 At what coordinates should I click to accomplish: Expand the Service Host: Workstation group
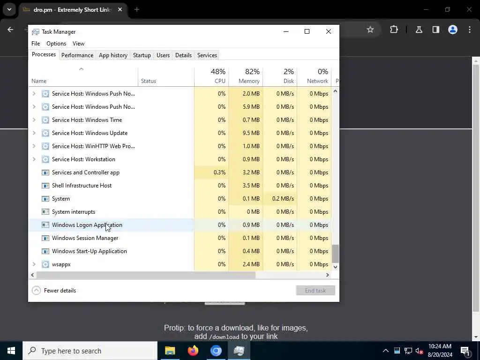click(x=34, y=159)
